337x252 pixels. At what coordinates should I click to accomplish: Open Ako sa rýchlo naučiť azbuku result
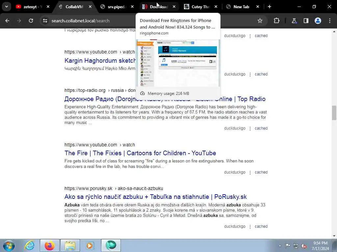155,197
